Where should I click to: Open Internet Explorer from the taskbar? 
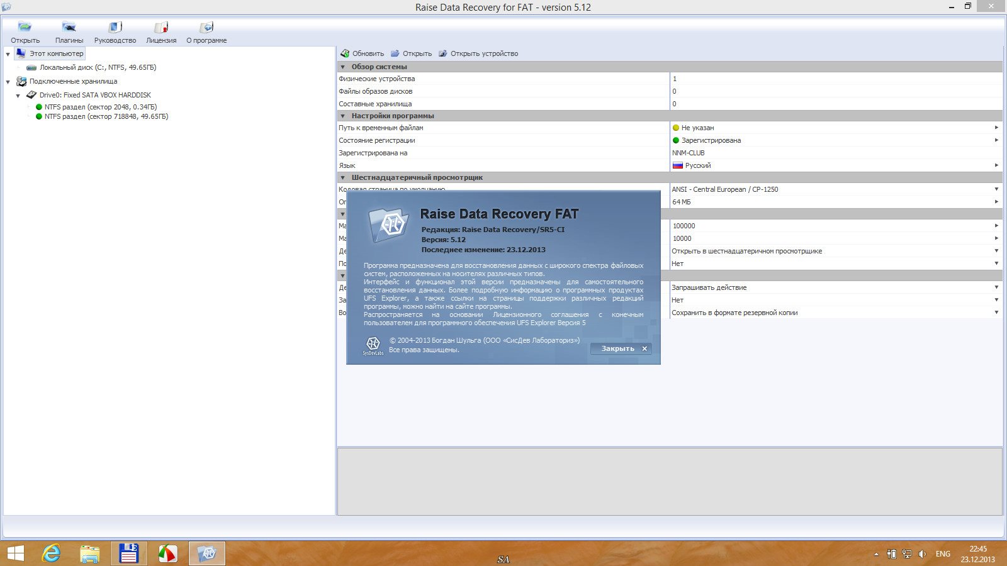click(x=51, y=553)
